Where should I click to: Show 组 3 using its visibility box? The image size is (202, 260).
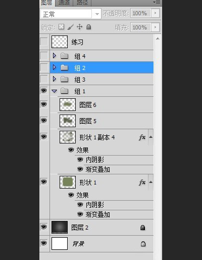[44, 79]
